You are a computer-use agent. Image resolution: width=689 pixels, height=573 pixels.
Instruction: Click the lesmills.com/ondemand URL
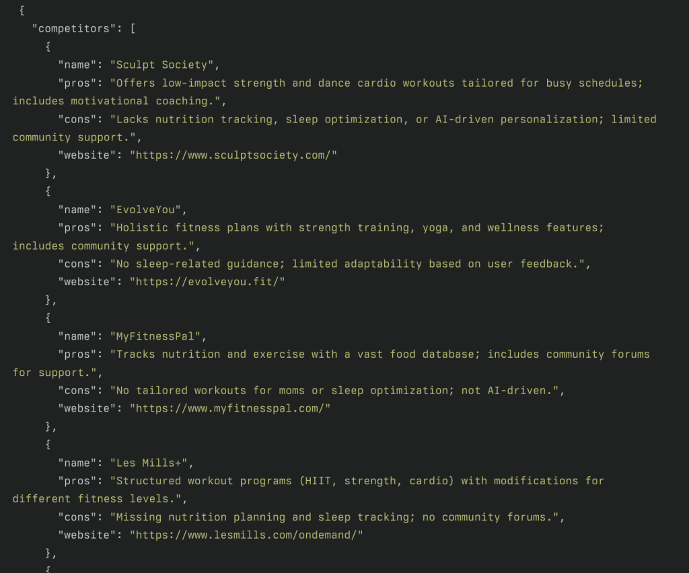click(246, 535)
